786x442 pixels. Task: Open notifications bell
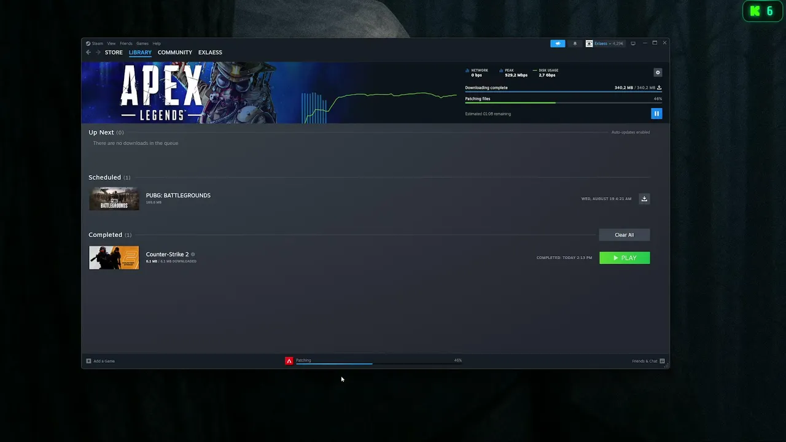575,44
